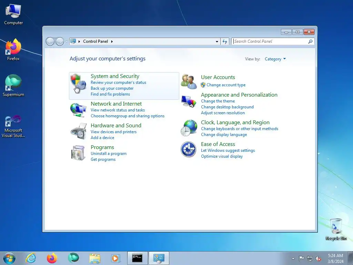Image resolution: width=353 pixels, height=265 pixels.
Task: Open the User Accounts people icon
Action: point(189,81)
